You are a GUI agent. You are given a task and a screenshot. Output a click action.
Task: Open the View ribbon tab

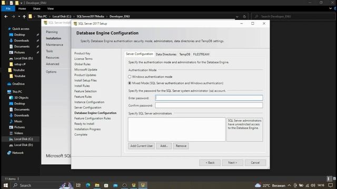pyautogui.click(x=51, y=8)
